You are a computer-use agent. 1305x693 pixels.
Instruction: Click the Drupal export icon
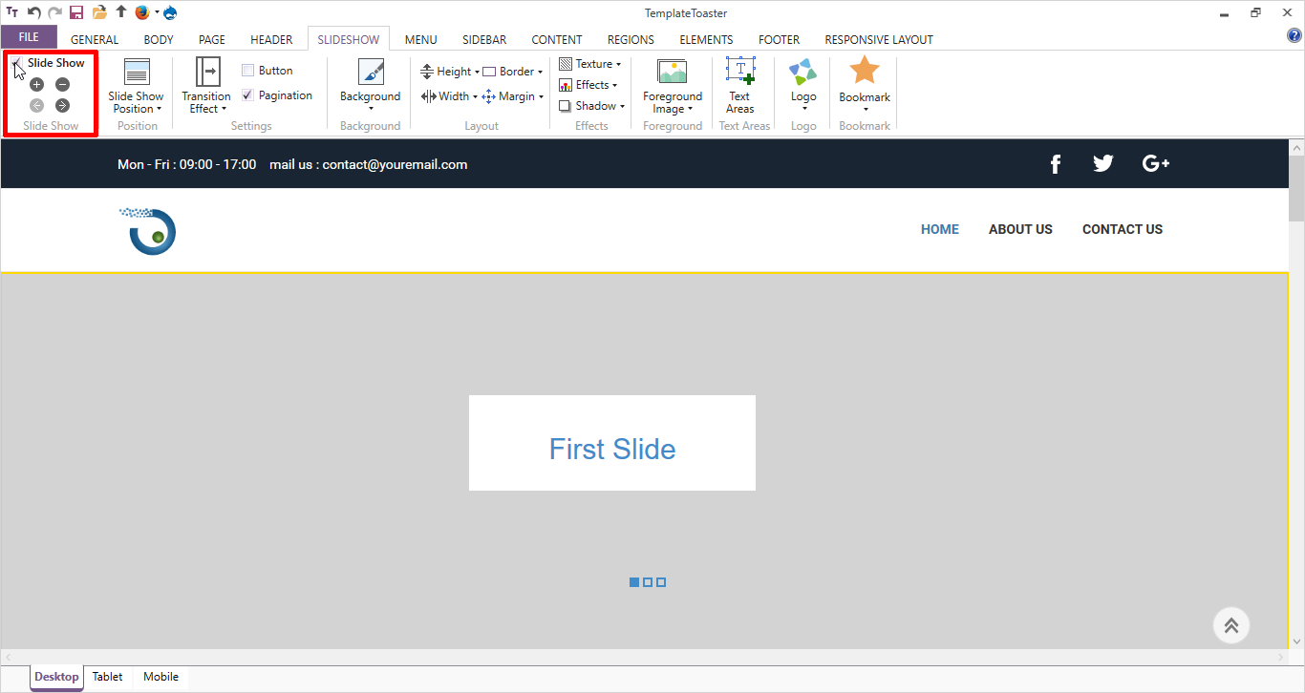pyautogui.click(x=170, y=12)
